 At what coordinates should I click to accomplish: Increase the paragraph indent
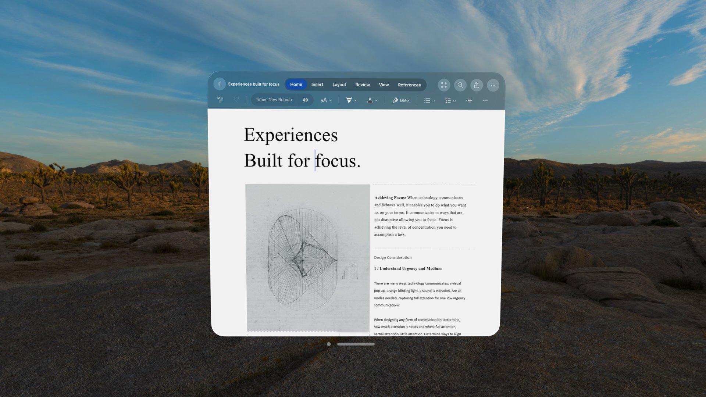pos(485,100)
